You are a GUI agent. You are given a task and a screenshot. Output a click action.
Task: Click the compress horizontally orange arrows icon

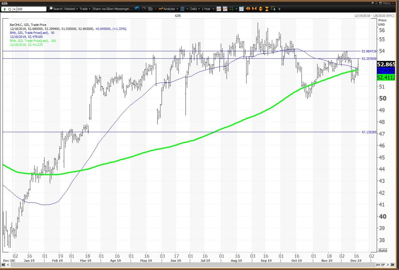click(x=254, y=9)
